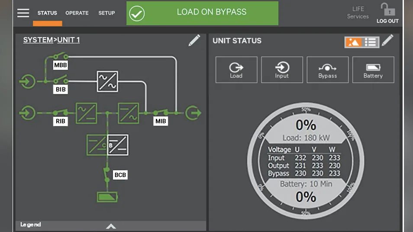
Task: Expand the Legend panel with the chevron
Action: point(111,226)
